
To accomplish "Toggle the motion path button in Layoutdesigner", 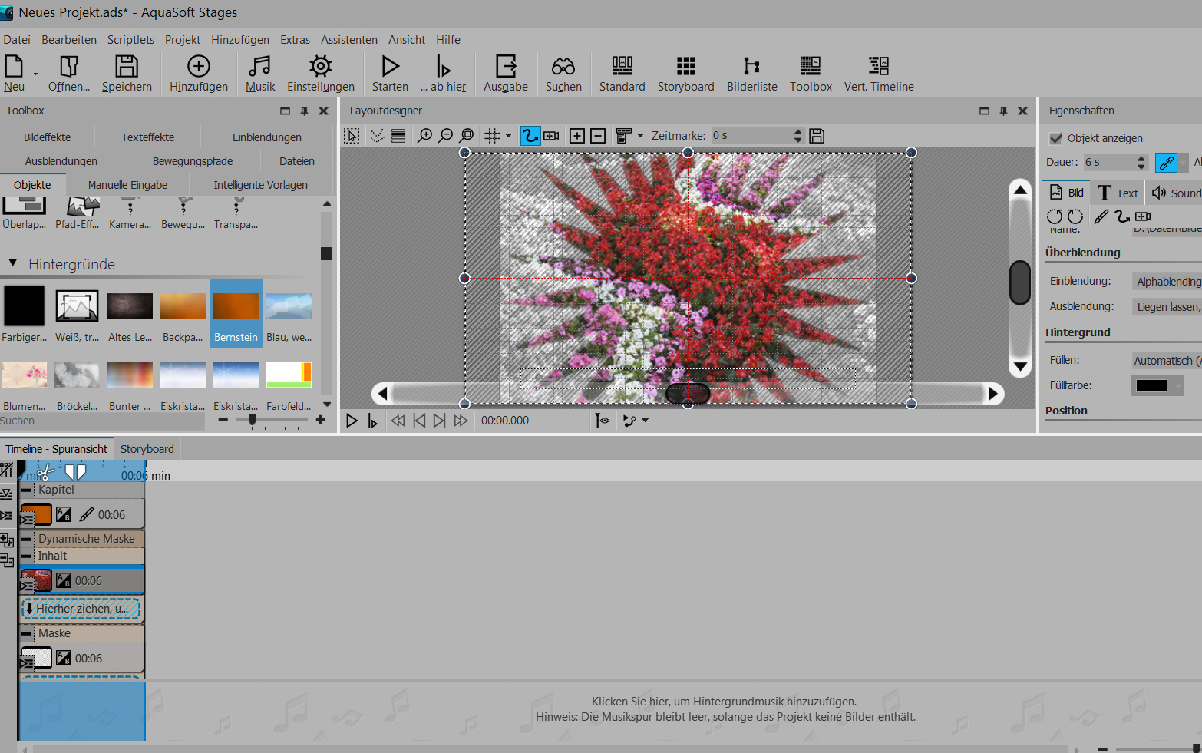I will click(530, 136).
